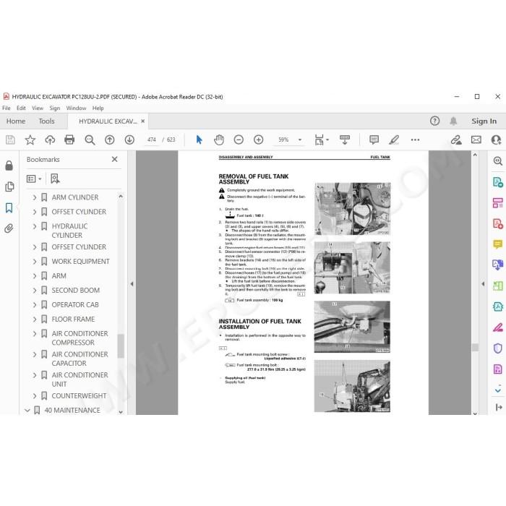Viewport: 506px width, 506px height.
Task: Add a comment with the speech bubble icon
Action: (374, 140)
